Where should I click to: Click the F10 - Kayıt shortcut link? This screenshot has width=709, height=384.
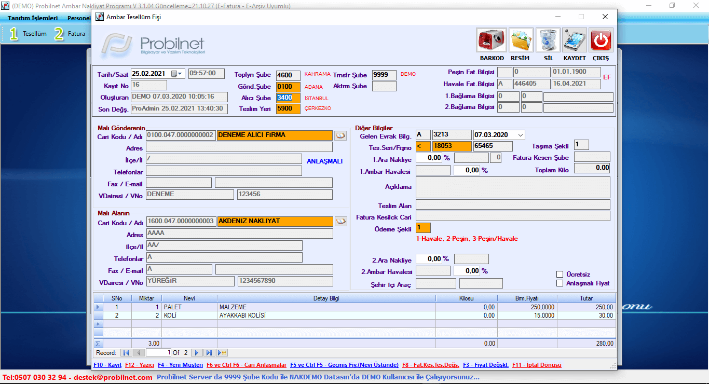click(107, 365)
